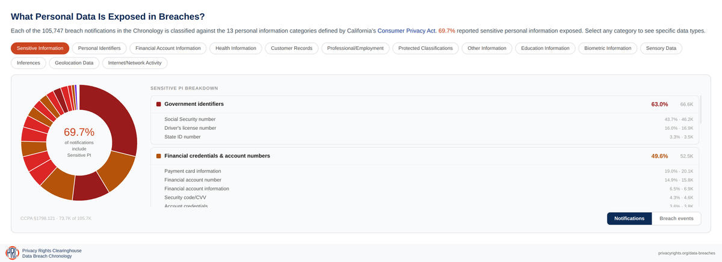Expand the Government identifiers breakdown row
This screenshot has height=262, width=722.
coord(425,104)
